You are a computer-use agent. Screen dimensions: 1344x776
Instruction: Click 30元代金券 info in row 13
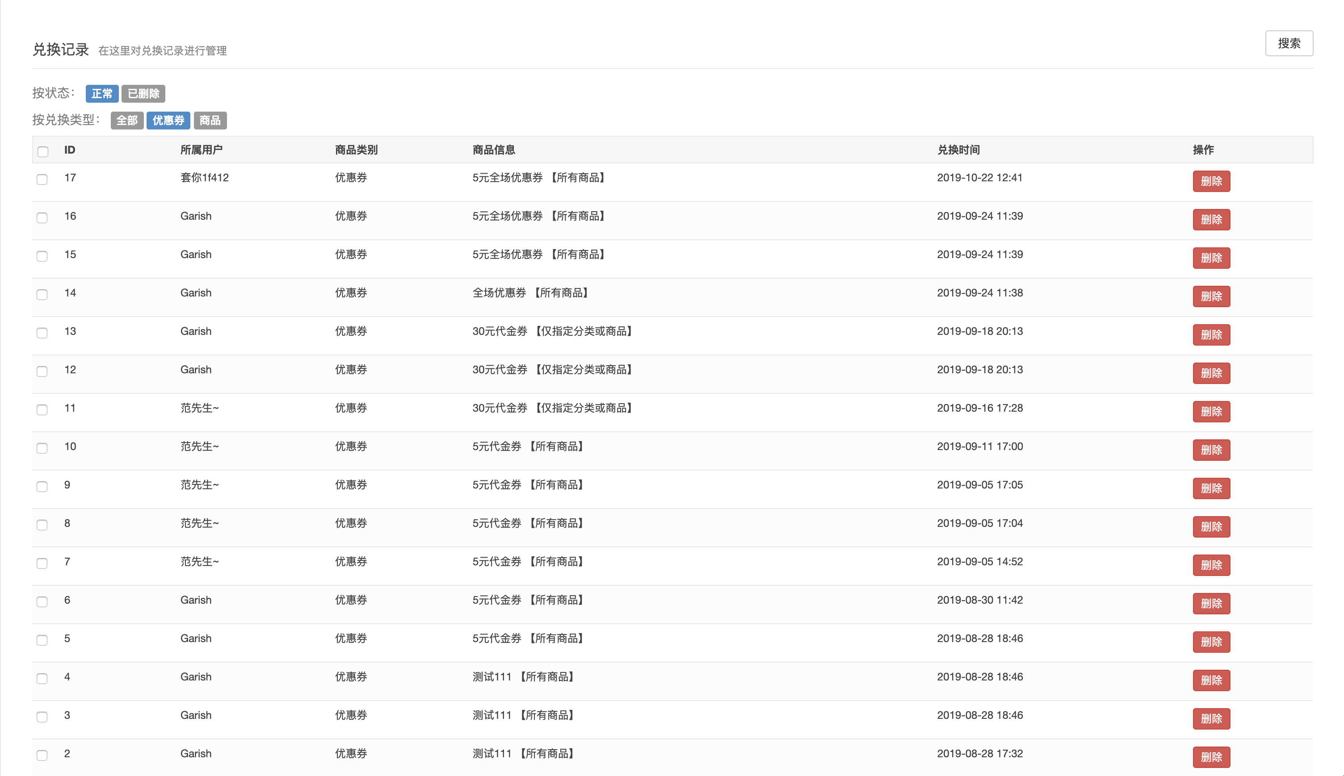click(x=554, y=331)
